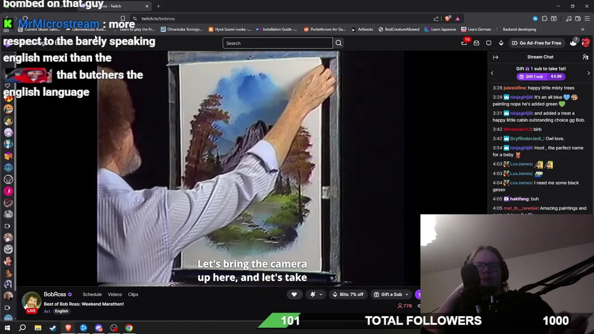Click Brave Shields lion icon in address bar
This screenshot has height=334, width=594.
click(447, 19)
